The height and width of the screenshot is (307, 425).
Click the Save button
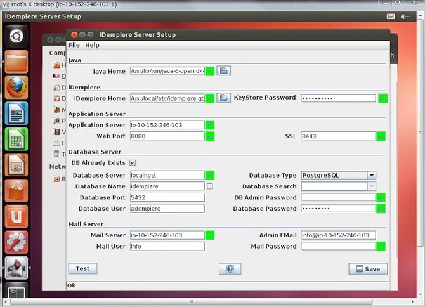click(368, 269)
